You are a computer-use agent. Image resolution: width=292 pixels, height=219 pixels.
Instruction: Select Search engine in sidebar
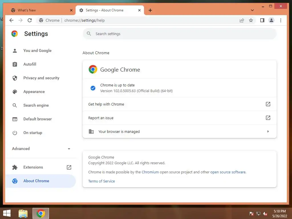(x=36, y=105)
